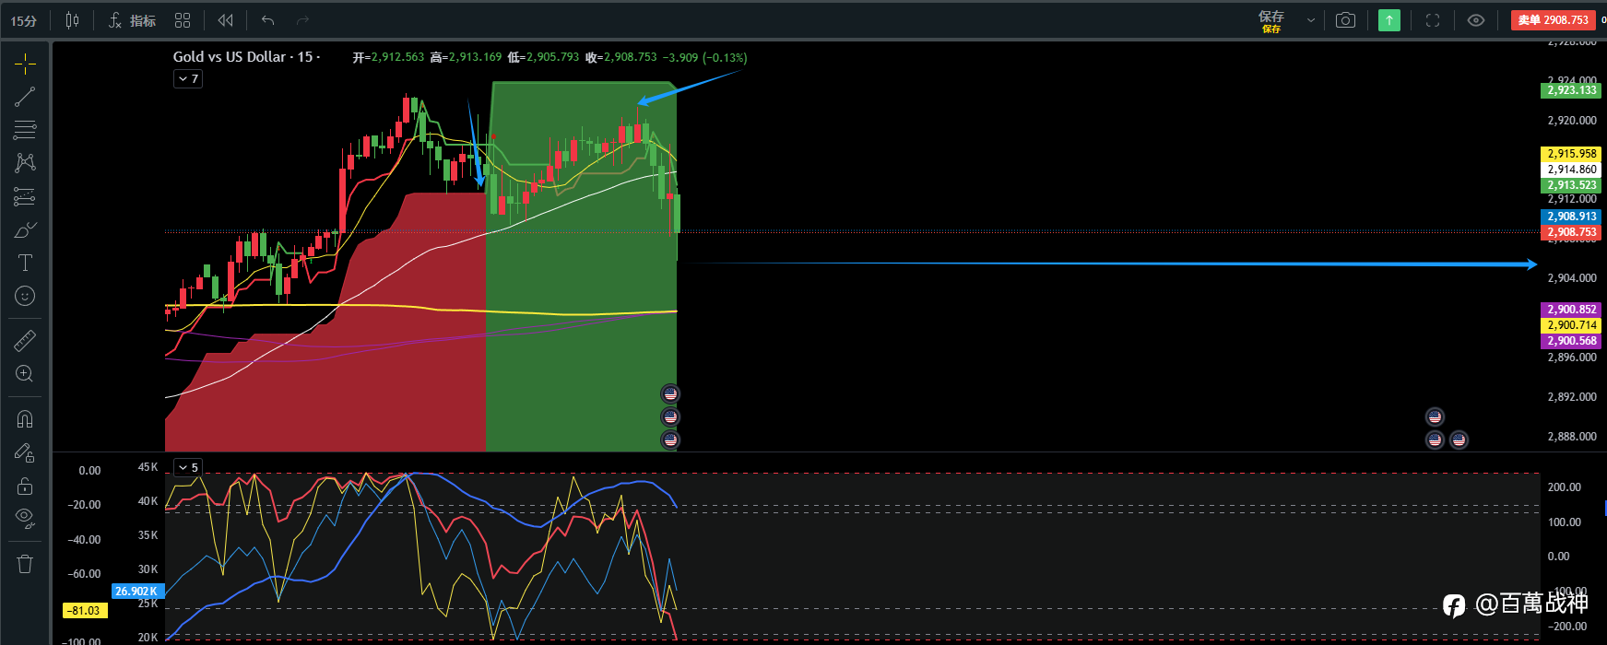Click the redo arrow
Screen dimensions: 1607x645
(302, 20)
